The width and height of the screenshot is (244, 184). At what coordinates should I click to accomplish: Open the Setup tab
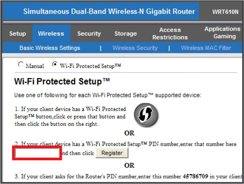click(17, 34)
